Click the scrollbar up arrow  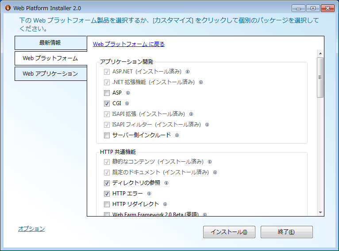[320, 53]
